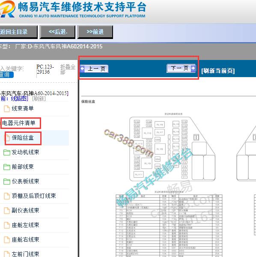The image size is (256, 257).
Task: Go forward with the >>前进 button
Action: [95, 32]
